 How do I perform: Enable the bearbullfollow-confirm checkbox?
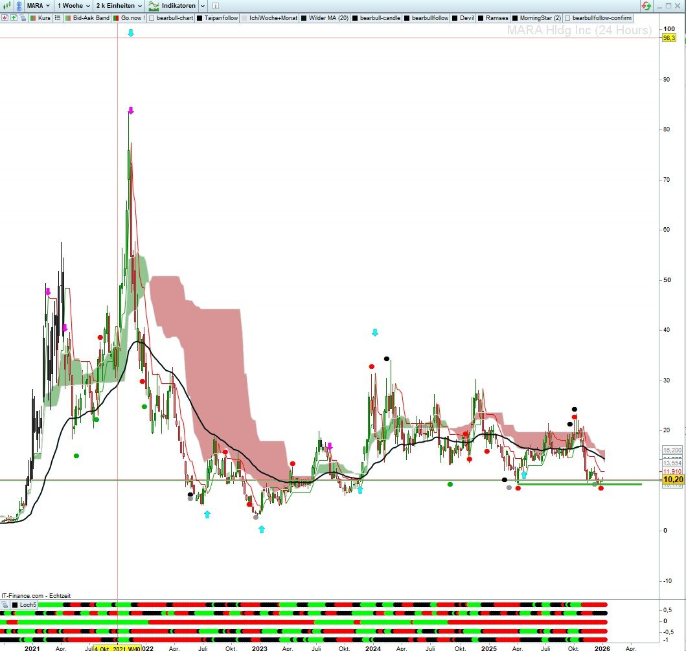(x=567, y=18)
